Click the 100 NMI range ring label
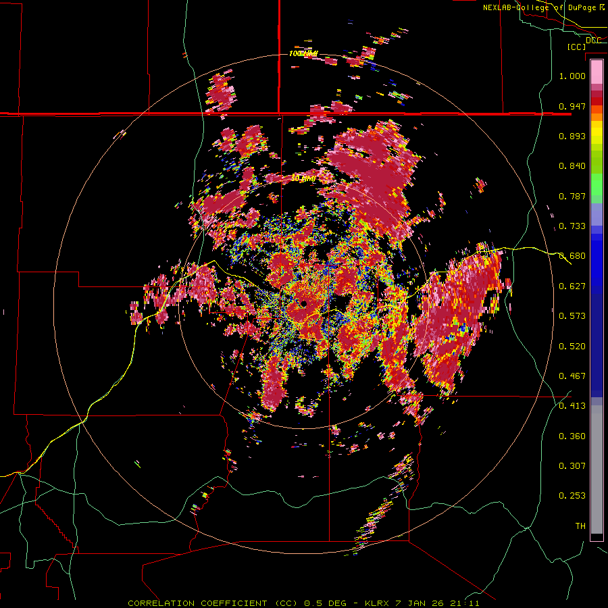Viewport: 608px width, 608px height. coord(303,53)
